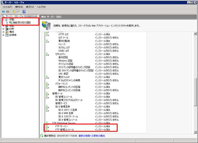Click the large Web server globe icon
Image resolution: width=198 pixels, height=143 pixels.
coord(46,25)
